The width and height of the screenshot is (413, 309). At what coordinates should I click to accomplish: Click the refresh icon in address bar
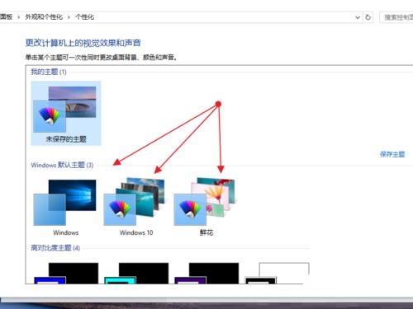pos(368,17)
